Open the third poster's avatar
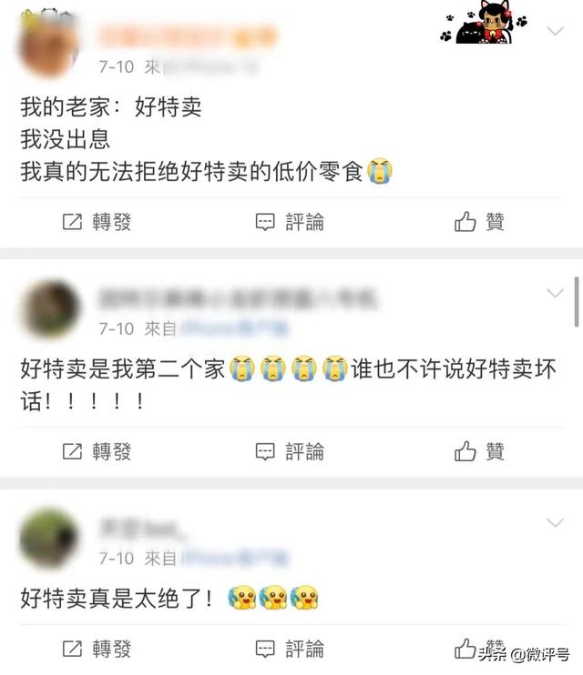Image resolution: width=583 pixels, height=675 pixels. [49, 539]
